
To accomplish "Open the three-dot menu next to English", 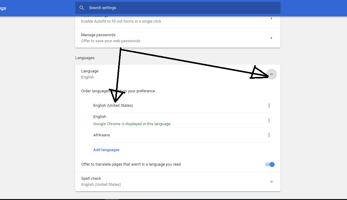I will 269,120.
